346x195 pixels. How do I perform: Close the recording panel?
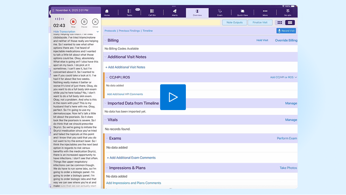(95, 22)
